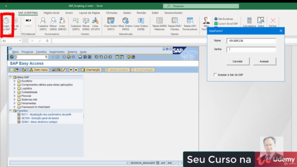Open the Desenvolvedor ribbon tab
Screen dimensions: 297x167
click(x=174, y=13)
